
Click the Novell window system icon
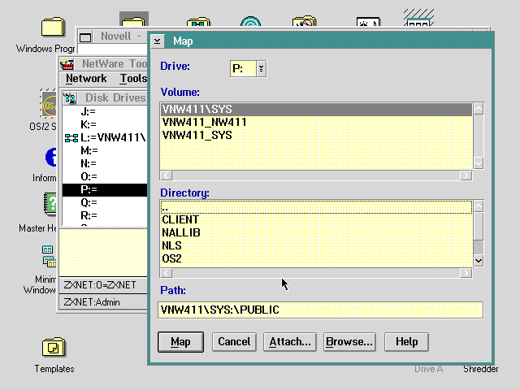85,37
